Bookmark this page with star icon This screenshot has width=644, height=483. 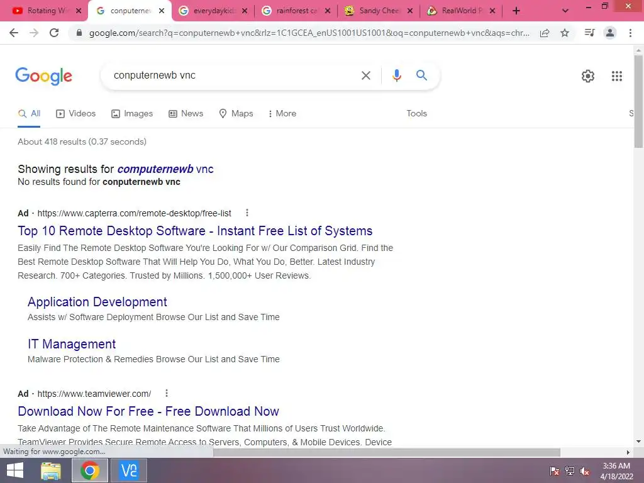pyautogui.click(x=565, y=33)
